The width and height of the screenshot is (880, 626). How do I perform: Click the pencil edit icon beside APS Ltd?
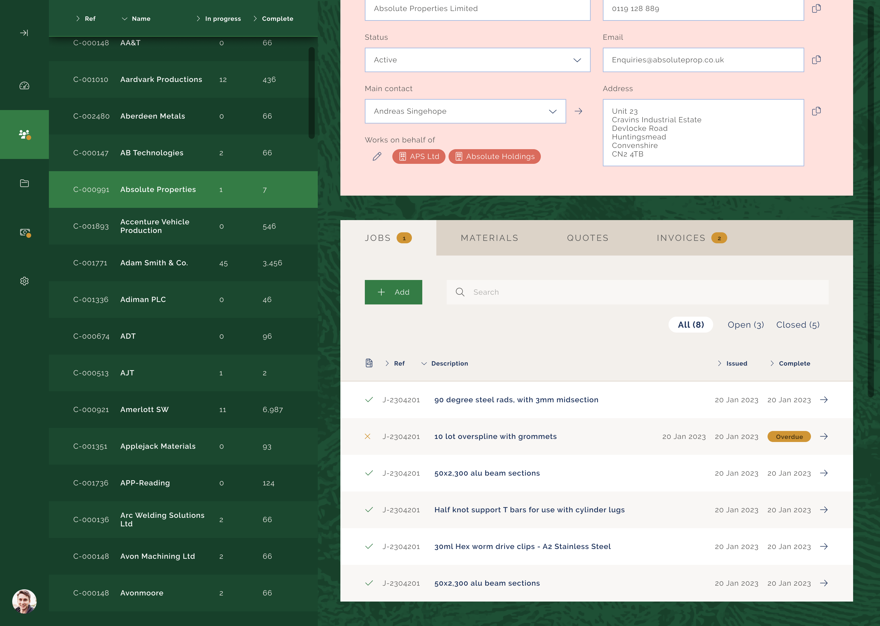pos(377,156)
